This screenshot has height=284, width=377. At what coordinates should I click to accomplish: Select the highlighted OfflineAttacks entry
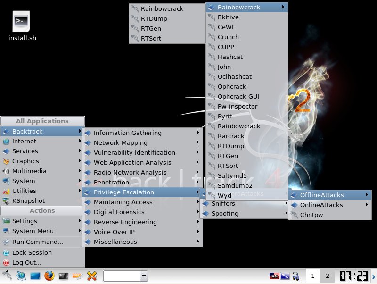(330, 195)
